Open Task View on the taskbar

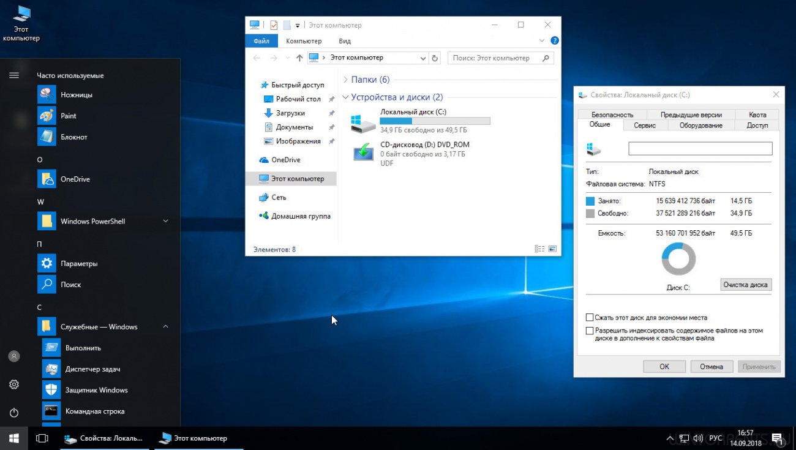coord(42,438)
